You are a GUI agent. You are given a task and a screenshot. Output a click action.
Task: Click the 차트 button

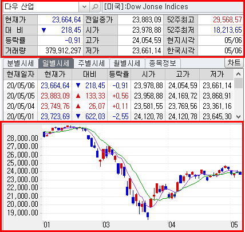click(234, 62)
